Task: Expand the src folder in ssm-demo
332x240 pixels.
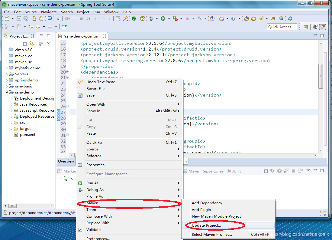Action: pos(12,123)
